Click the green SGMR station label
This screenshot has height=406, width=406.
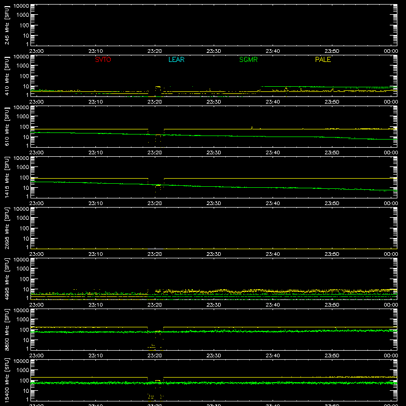(248, 59)
